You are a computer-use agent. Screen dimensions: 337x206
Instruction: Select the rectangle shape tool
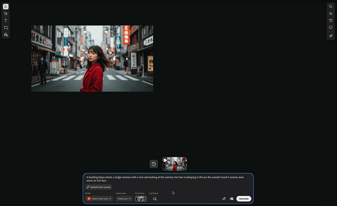(x=6, y=28)
